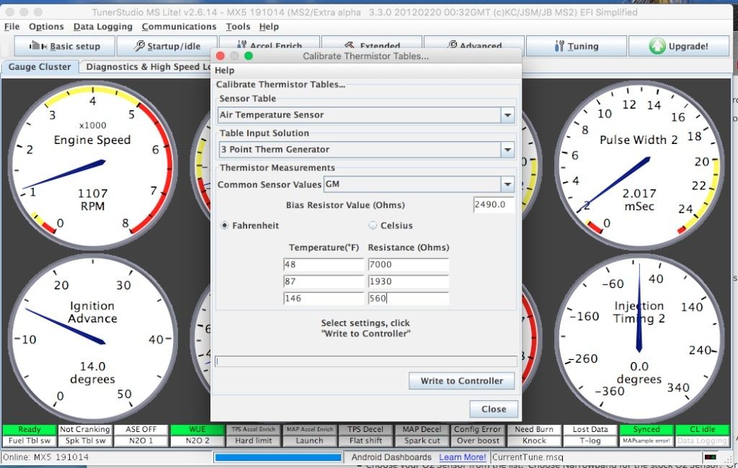Click the wrench-and-screwdriver icon next to Tuning
The height and width of the screenshot is (468, 738).
click(559, 45)
